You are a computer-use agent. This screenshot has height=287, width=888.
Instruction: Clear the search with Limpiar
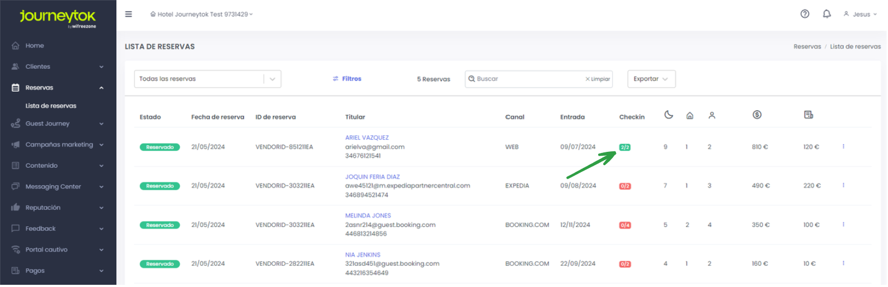point(598,79)
